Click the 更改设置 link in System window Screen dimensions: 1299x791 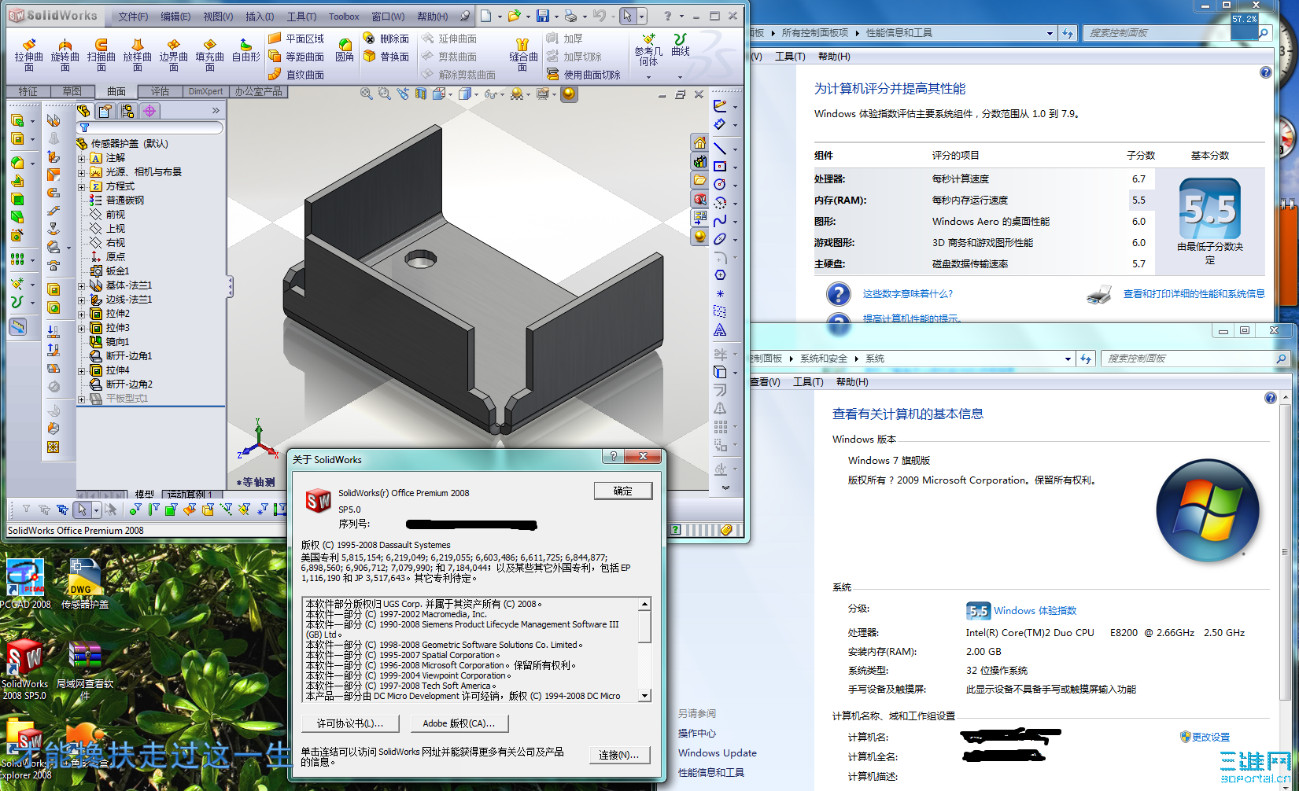[1210, 738]
